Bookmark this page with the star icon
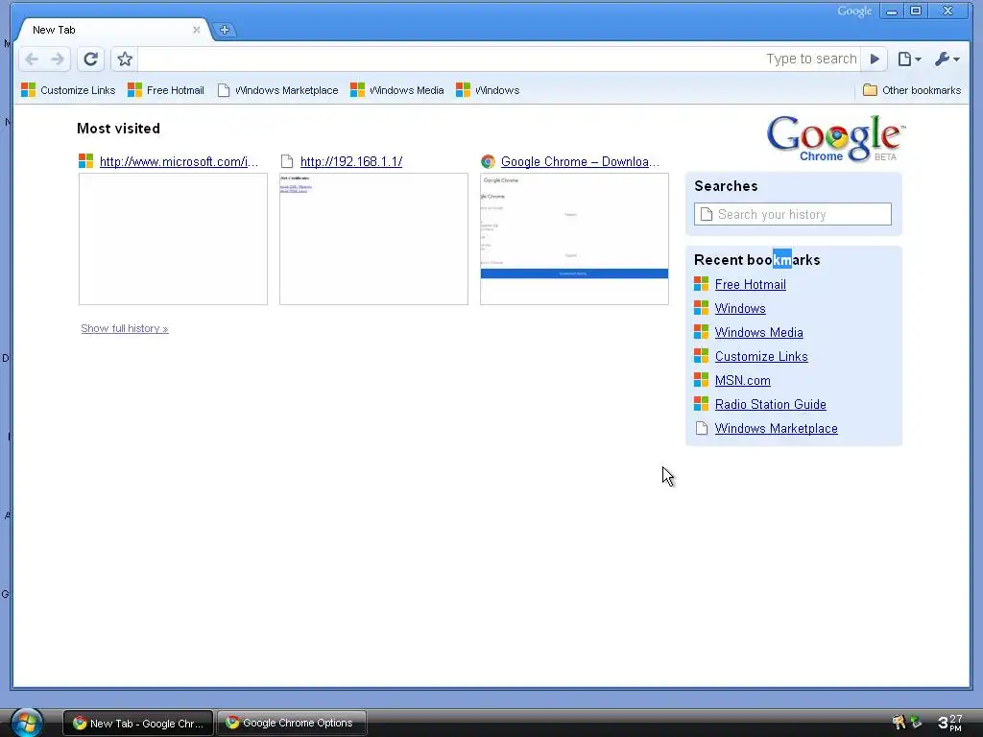This screenshot has height=737, width=983. (125, 59)
